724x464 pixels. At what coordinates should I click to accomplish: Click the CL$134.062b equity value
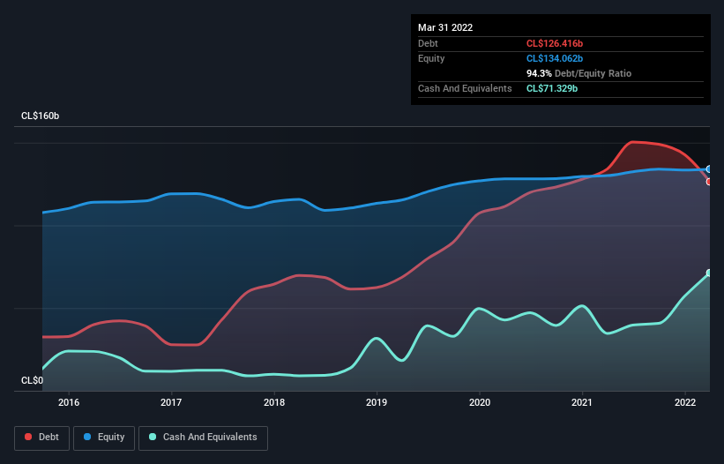555,58
